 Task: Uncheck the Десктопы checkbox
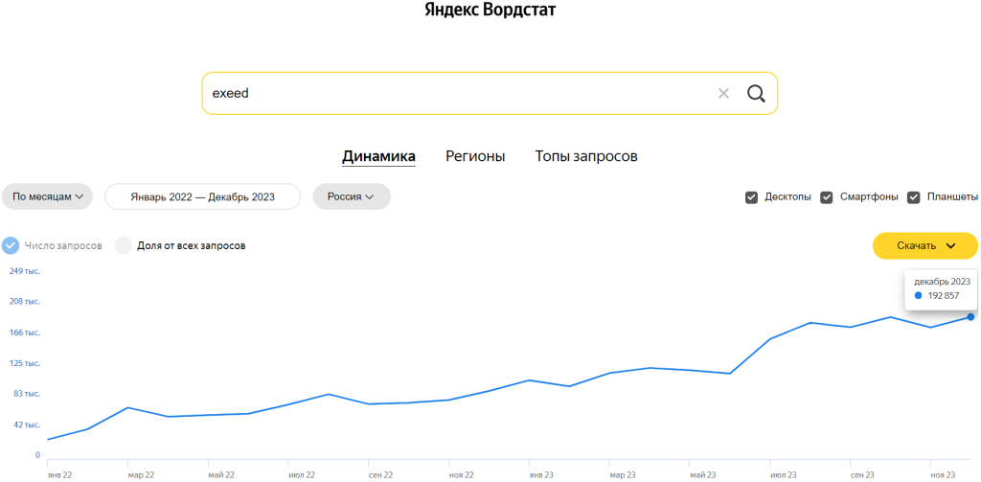pyautogui.click(x=751, y=197)
